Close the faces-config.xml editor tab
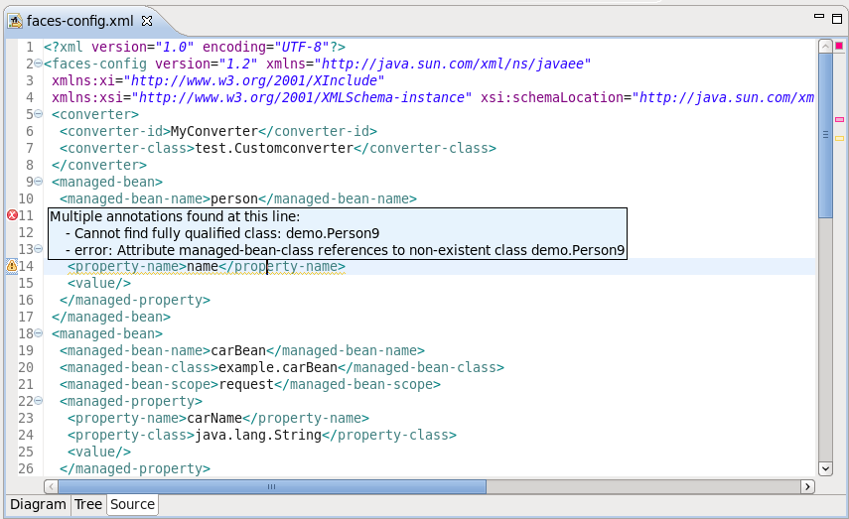Image resolution: width=849 pixels, height=519 pixels. click(147, 20)
